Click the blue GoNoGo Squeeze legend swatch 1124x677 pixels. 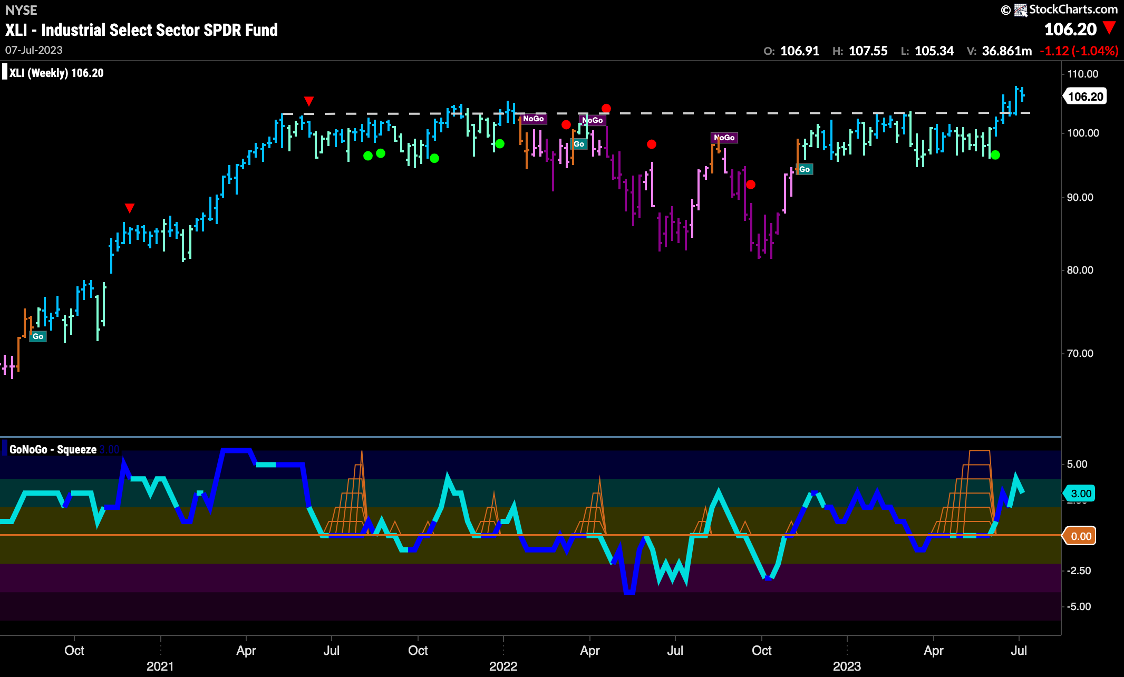[x=5, y=449]
